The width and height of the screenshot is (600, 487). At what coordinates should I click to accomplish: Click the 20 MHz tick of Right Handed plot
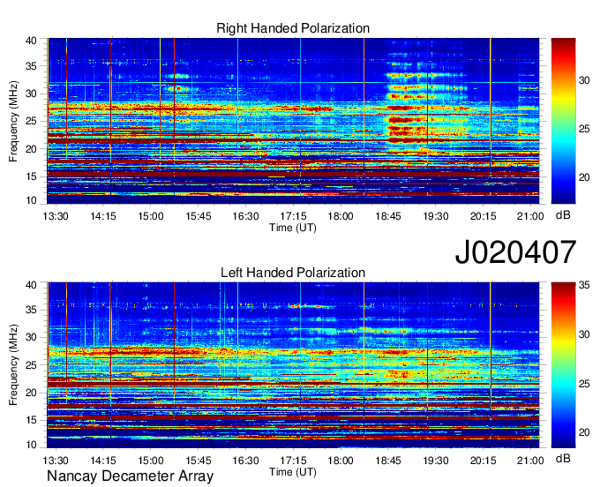point(31,149)
